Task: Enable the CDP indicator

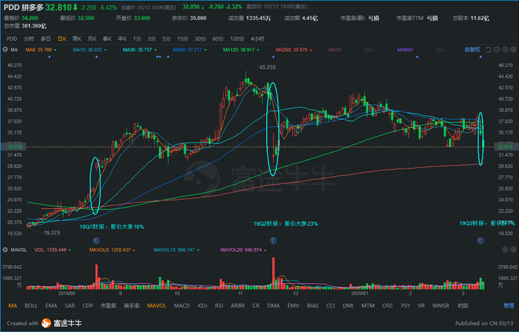Action: (88, 306)
